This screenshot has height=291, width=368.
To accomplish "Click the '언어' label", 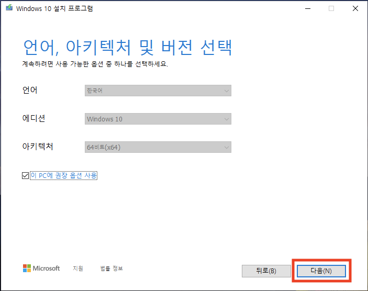I will pyautogui.click(x=30, y=90).
